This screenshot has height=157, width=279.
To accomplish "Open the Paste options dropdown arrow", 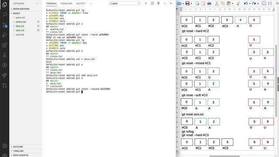I will [232, 3].
